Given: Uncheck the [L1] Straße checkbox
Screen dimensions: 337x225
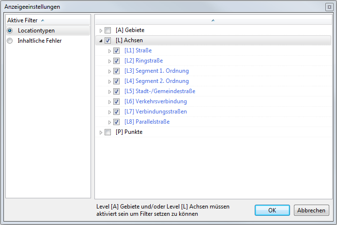Looking at the screenshot, I should [116, 51].
